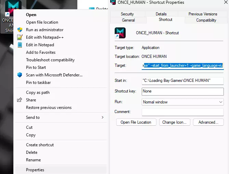Open the Compatibility tab
The image size is (229, 174).
click(x=206, y=20)
